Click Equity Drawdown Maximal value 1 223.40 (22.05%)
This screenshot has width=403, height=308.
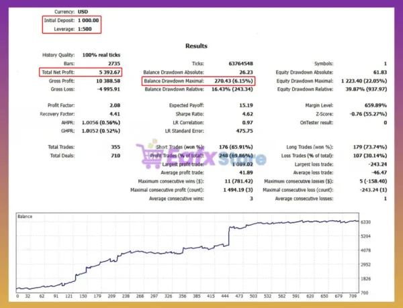point(364,81)
